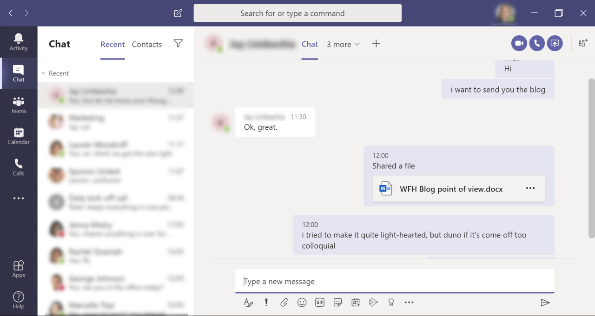Open your profile picture menu
The width and height of the screenshot is (595, 316).
point(505,13)
